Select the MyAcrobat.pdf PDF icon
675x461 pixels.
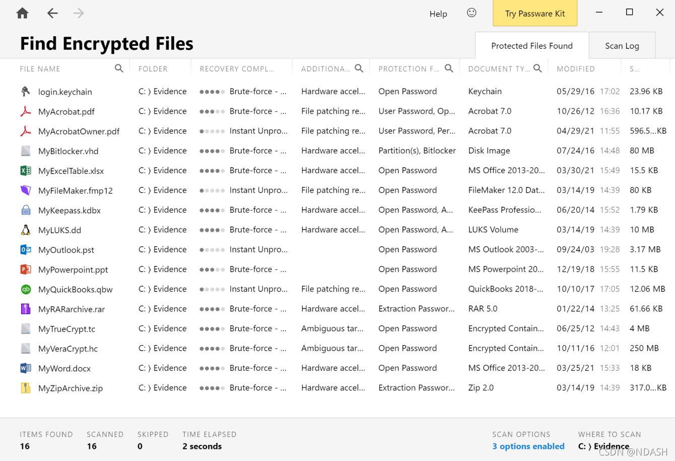point(25,111)
